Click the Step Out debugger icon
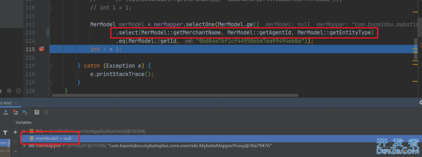 6,112
